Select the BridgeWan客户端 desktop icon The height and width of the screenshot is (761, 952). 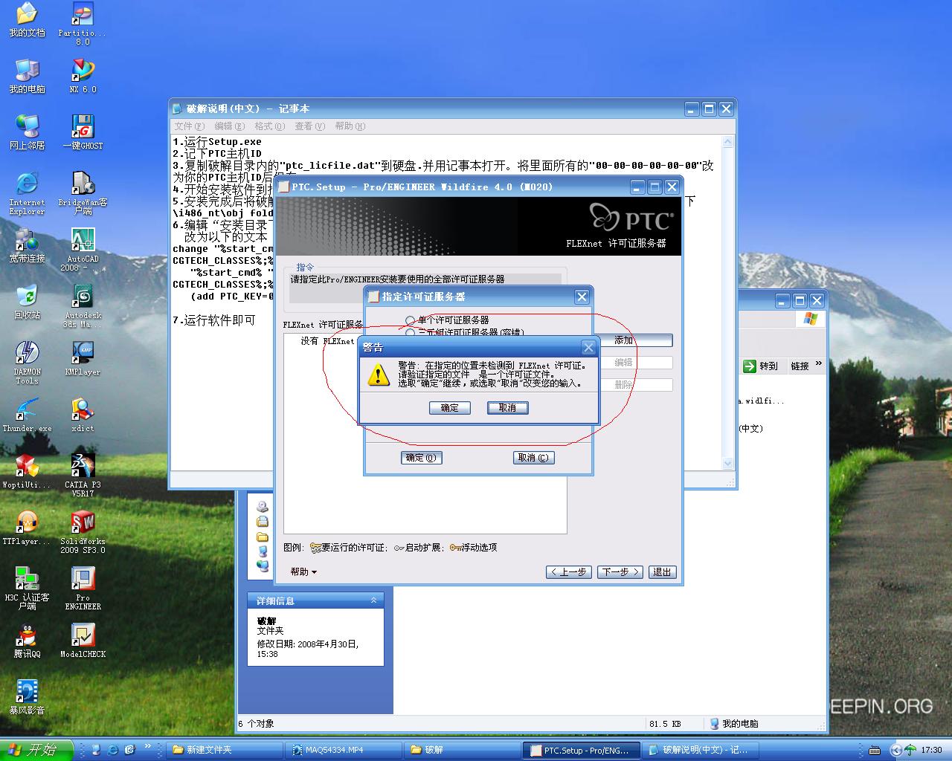tap(83, 192)
